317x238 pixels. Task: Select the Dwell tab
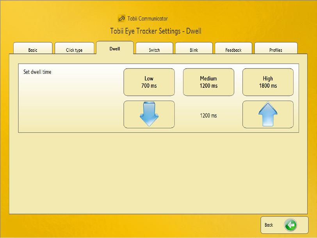pyautogui.click(x=115, y=48)
